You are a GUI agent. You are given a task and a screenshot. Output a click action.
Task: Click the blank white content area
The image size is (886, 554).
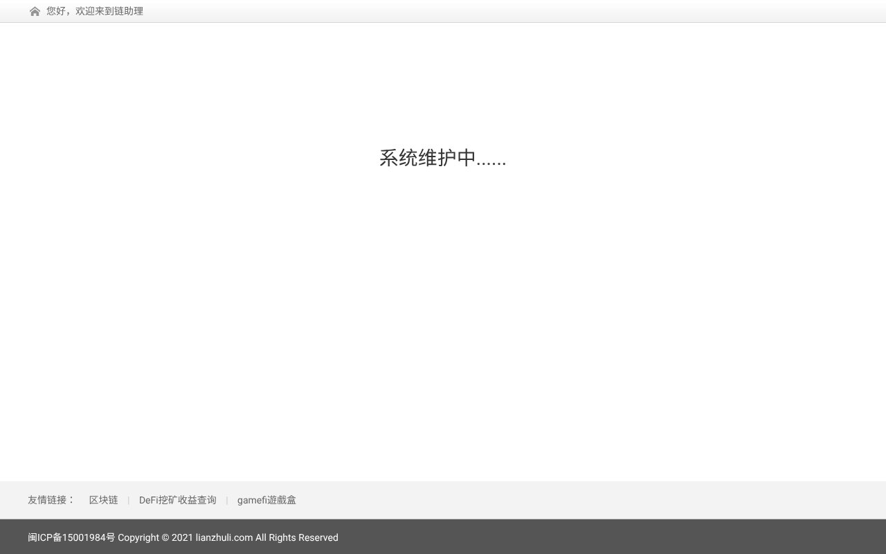coord(443,332)
